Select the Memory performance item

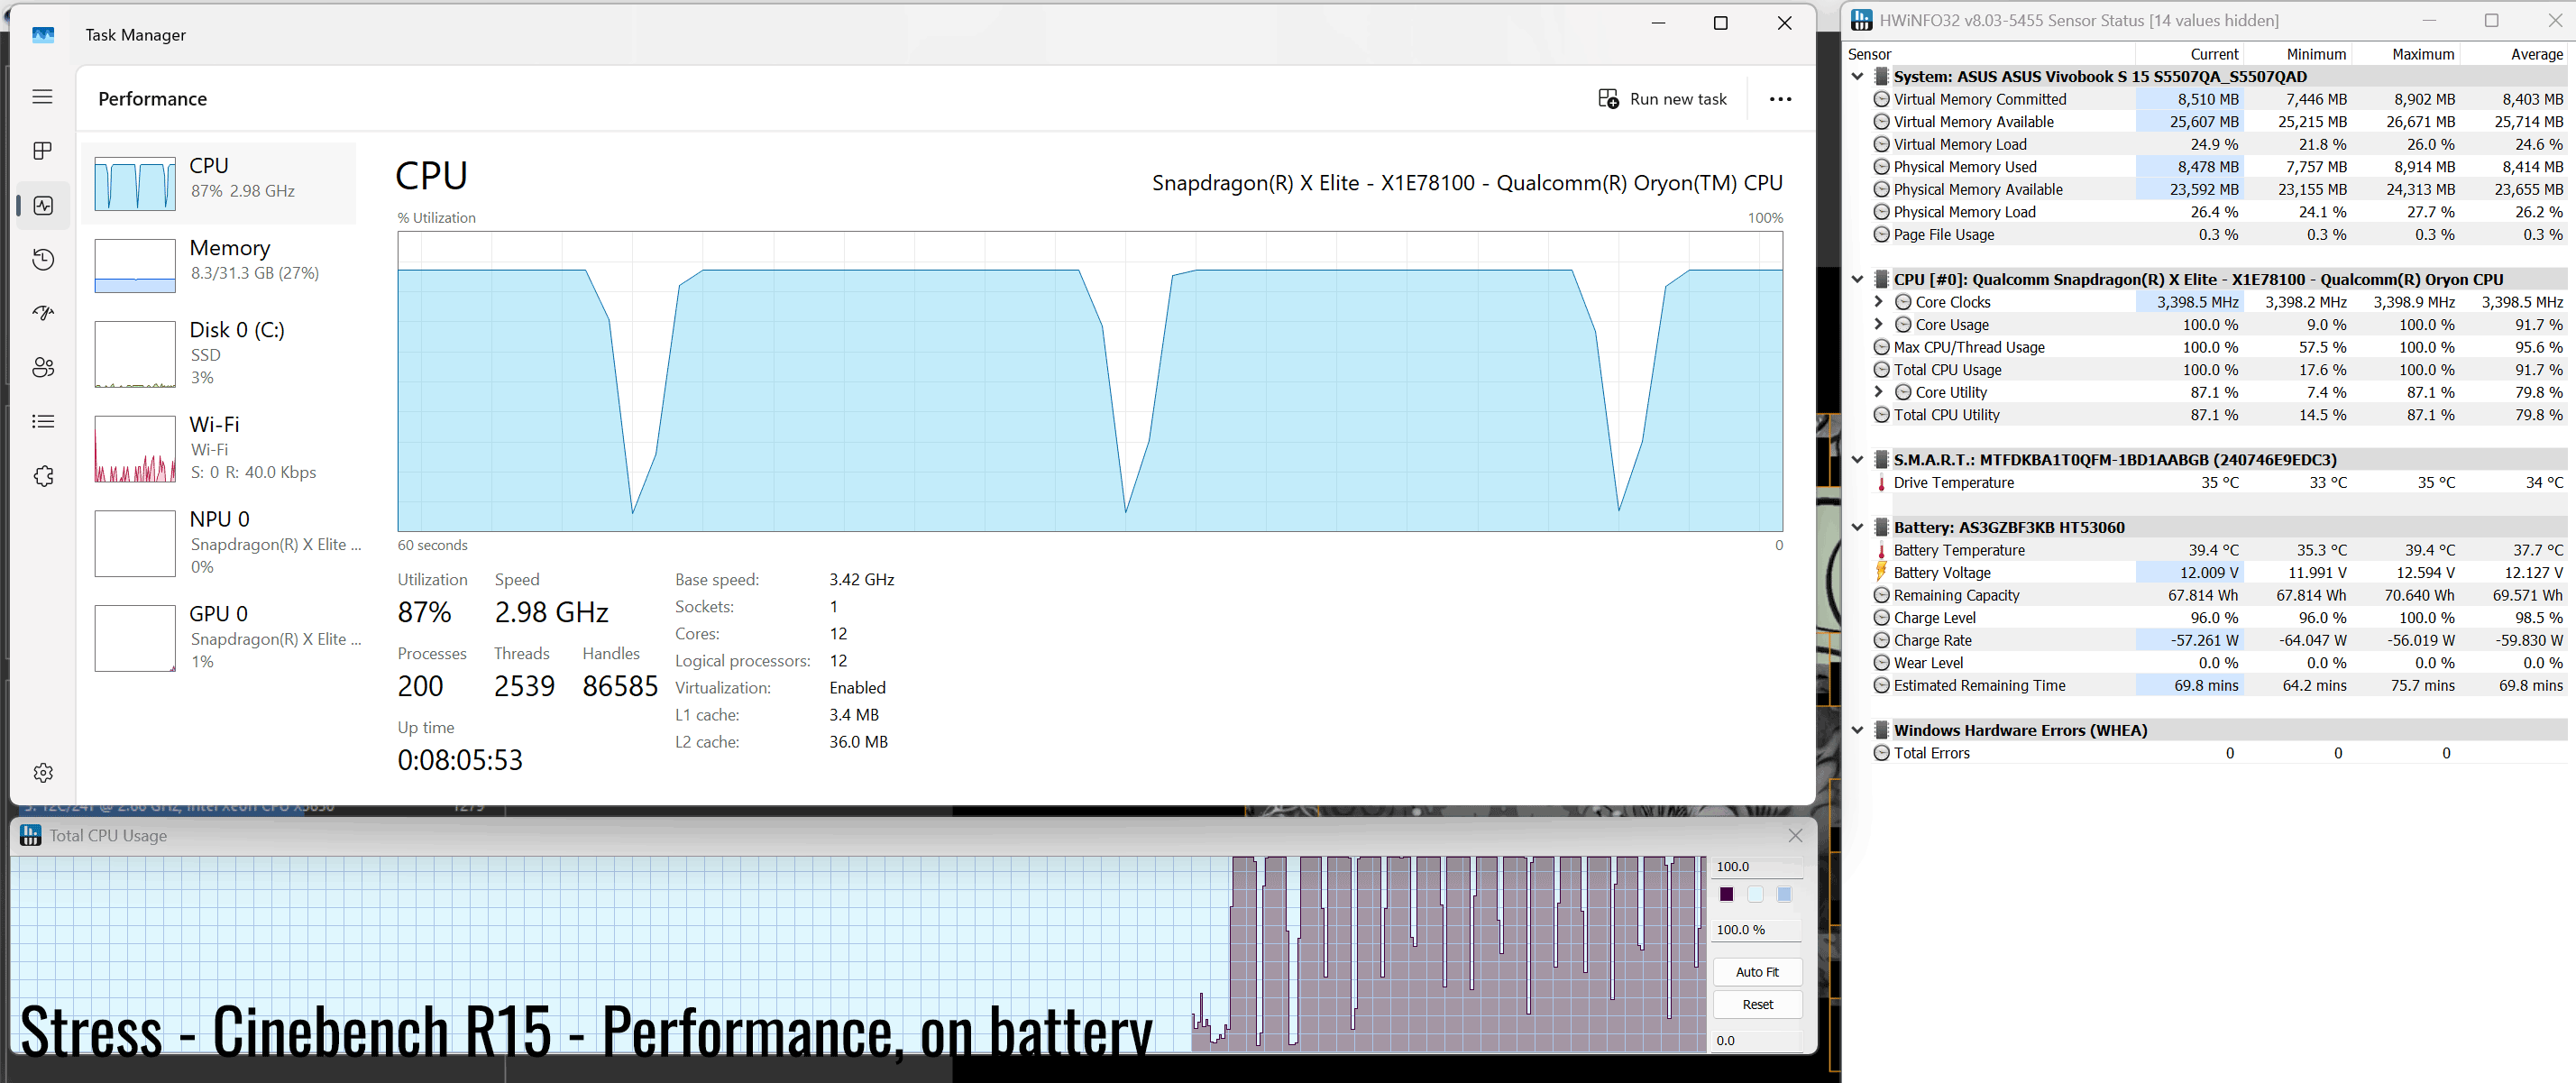click(219, 264)
